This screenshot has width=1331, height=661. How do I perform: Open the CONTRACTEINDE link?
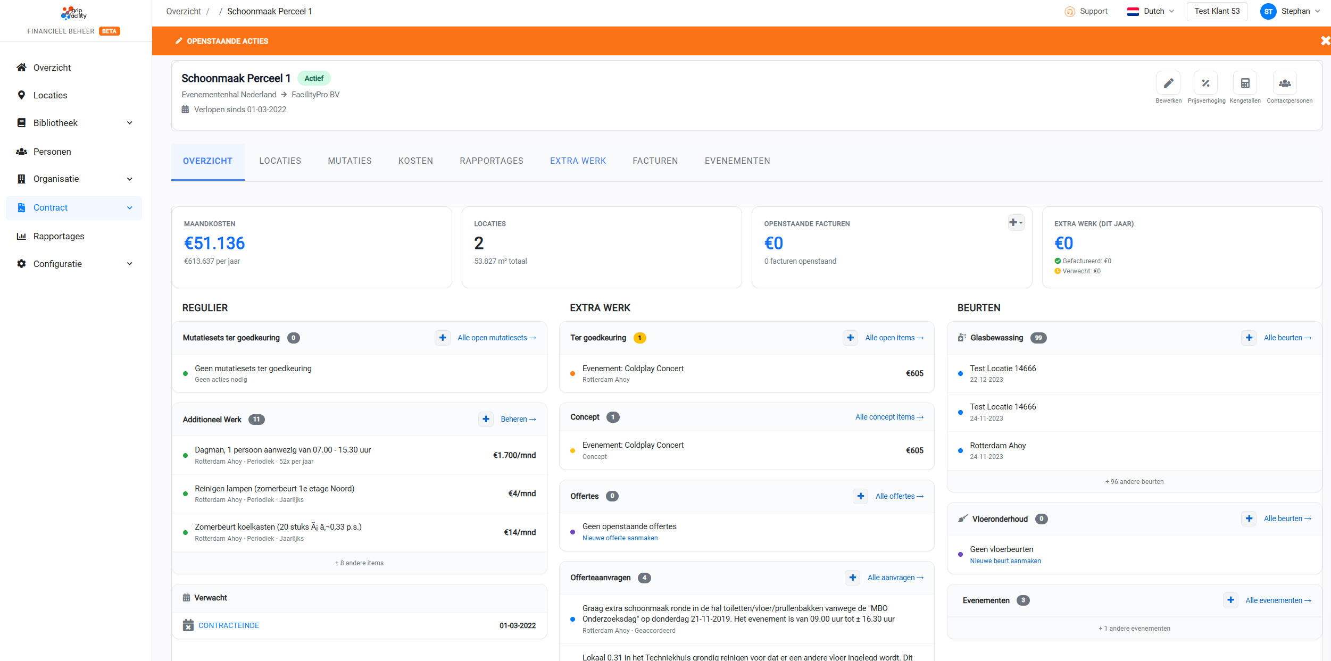tap(228, 625)
